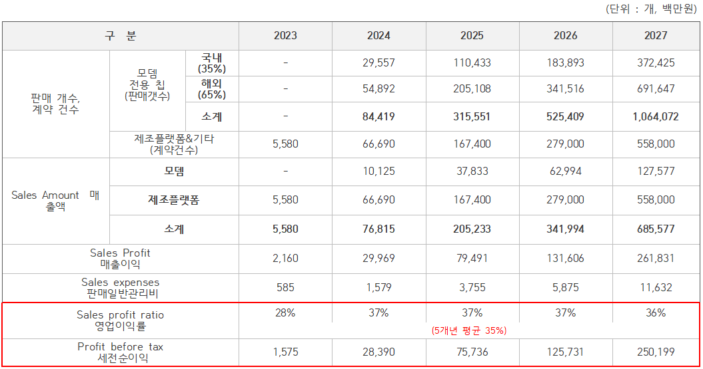Screen dimensions: 703x369
Task: Click the 131,606 sales profit value
Action: [565, 259]
